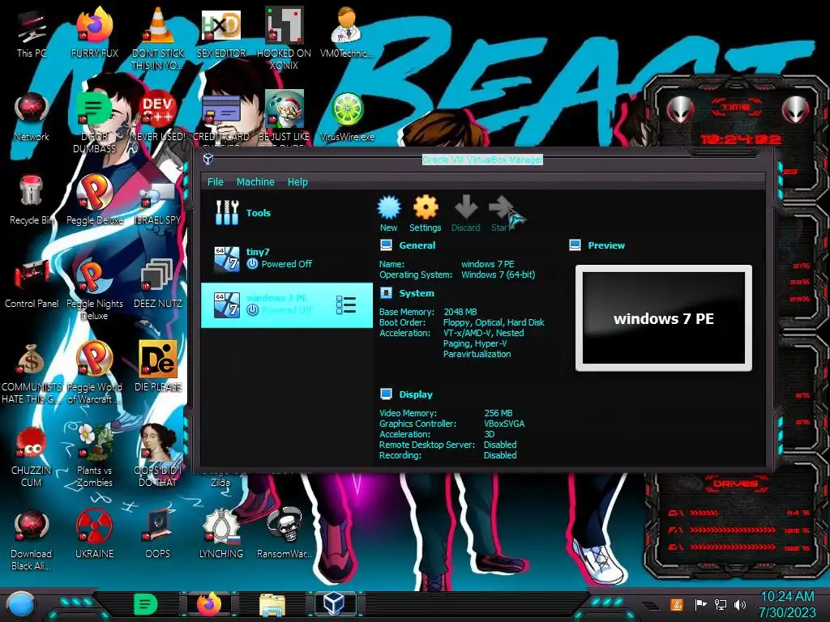Open the Download Black Ali desktop icon
The image size is (830, 622).
click(x=32, y=540)
